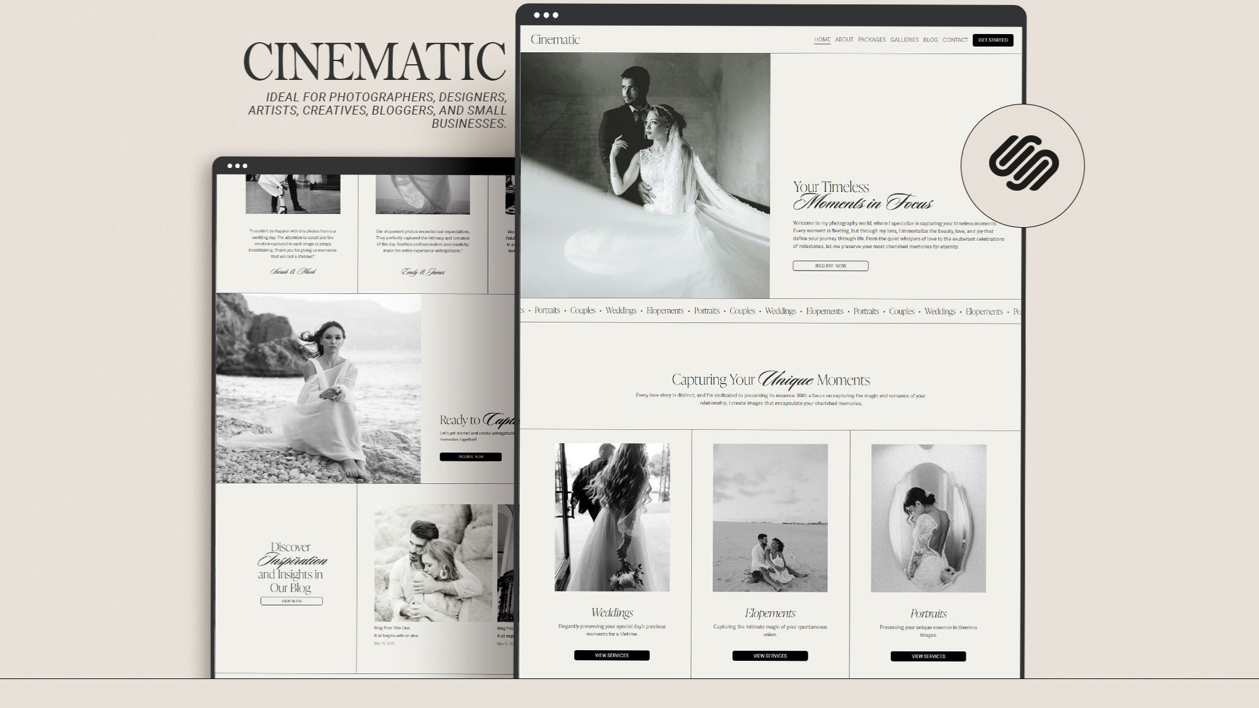Open the Portraits mirror photo thumbnail

click(929, 519)
